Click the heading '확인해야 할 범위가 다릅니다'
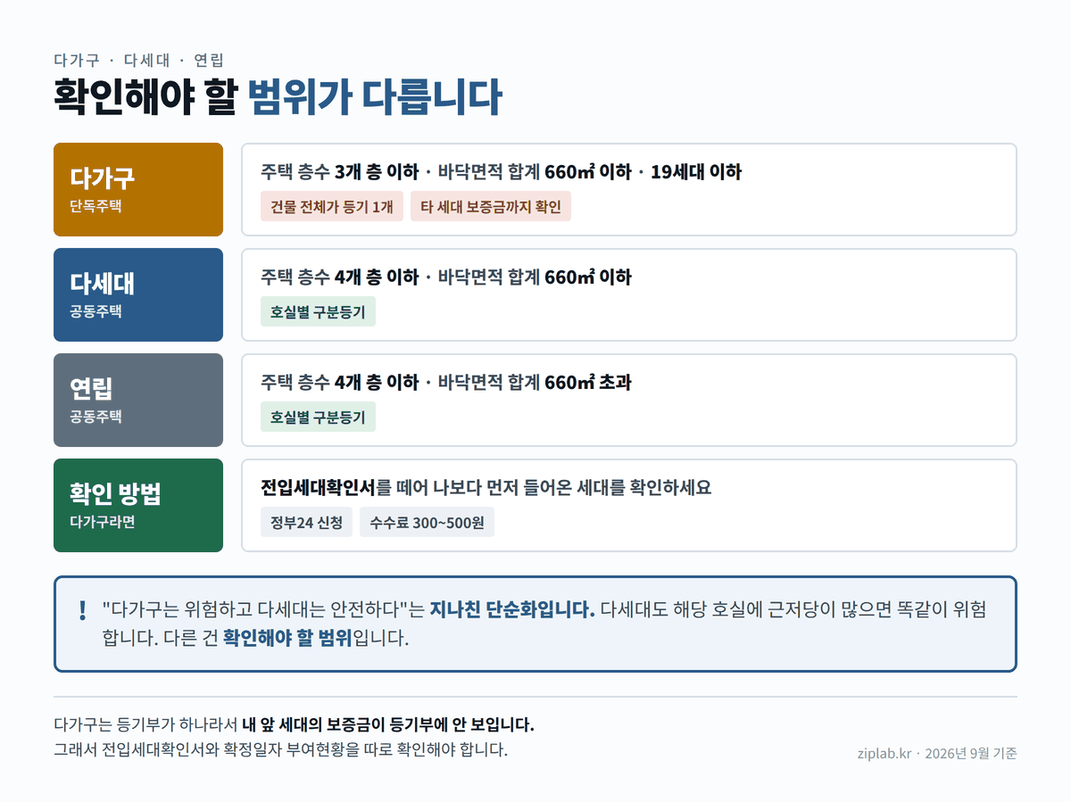This screenshot has height=802, width=1071. coord(278,97)
